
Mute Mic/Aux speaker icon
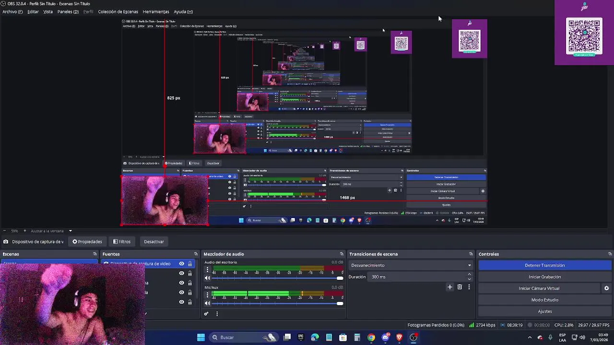click(x=207, y=303)
